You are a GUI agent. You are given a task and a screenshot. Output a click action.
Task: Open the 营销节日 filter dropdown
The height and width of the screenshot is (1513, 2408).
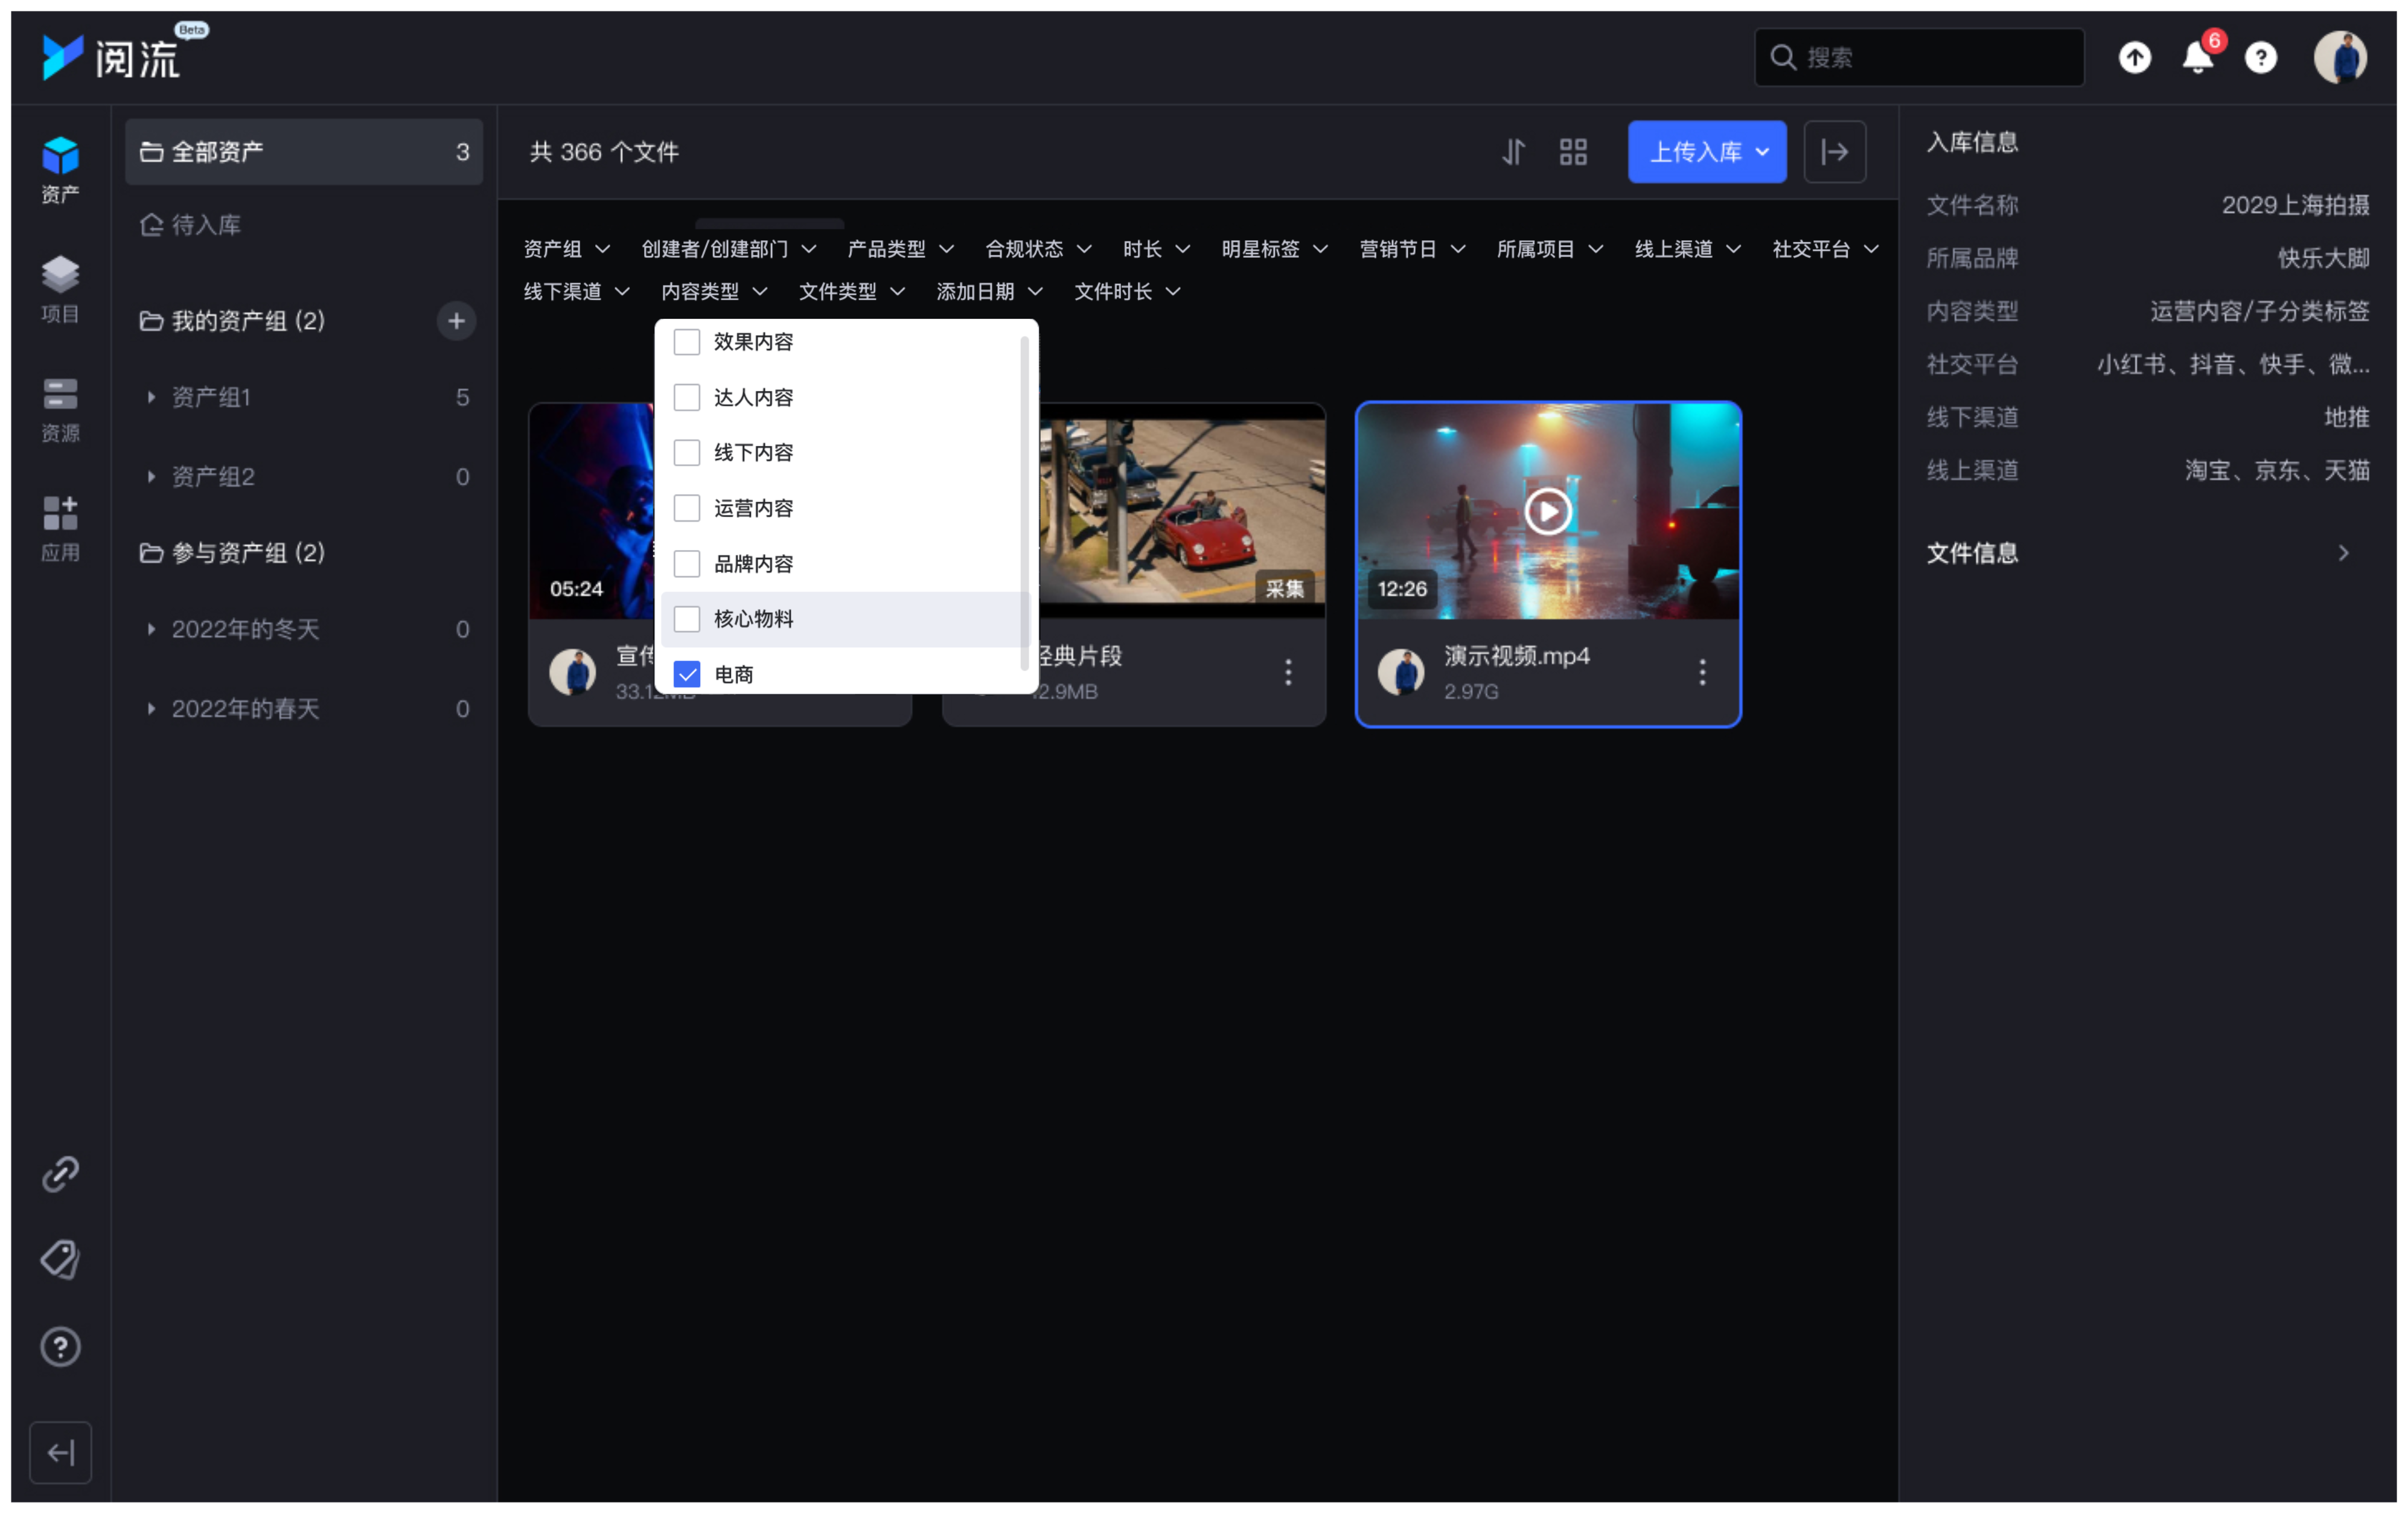pos(1412,249)
